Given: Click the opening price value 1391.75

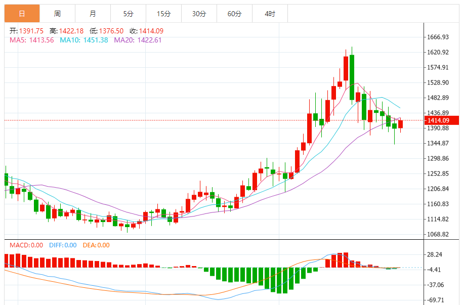Looking at the screenshot, I should click(32, 31).
